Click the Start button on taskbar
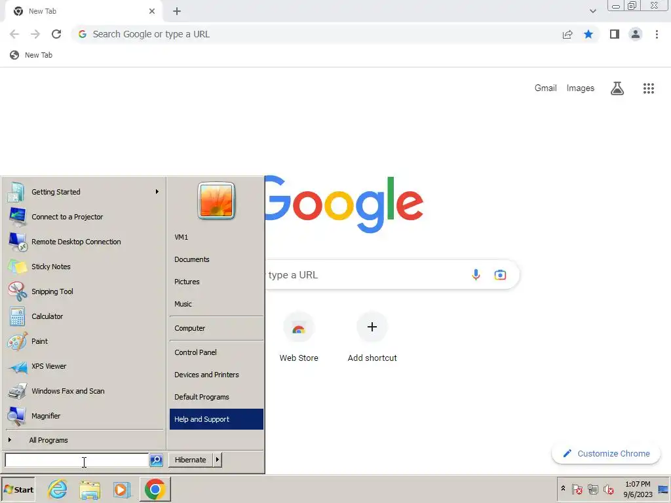Screen dimensions: 671x503 click(18, 490)
